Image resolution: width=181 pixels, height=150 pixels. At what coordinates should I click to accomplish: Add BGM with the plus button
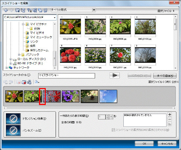click(170, 114)
